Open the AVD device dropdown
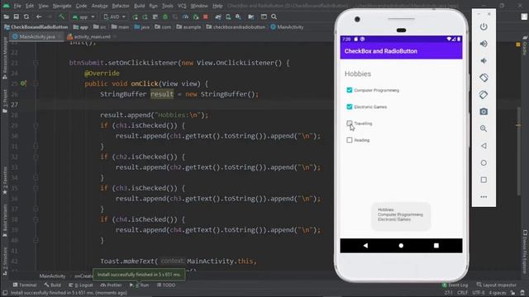Viewport: 529px width, 297px height. pyautogui.click(x=114, y=16)
